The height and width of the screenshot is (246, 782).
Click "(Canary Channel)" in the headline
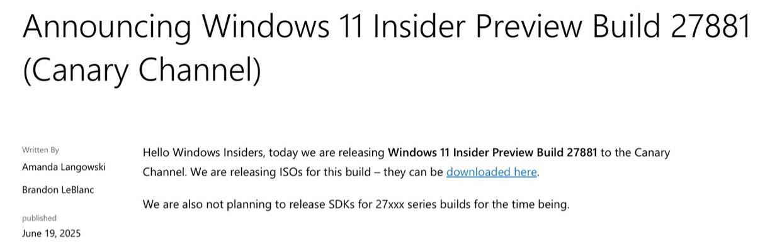point(142,70)
